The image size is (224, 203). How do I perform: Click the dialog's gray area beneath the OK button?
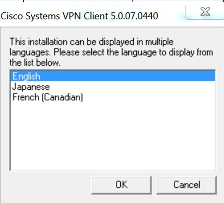pos(121,198)
